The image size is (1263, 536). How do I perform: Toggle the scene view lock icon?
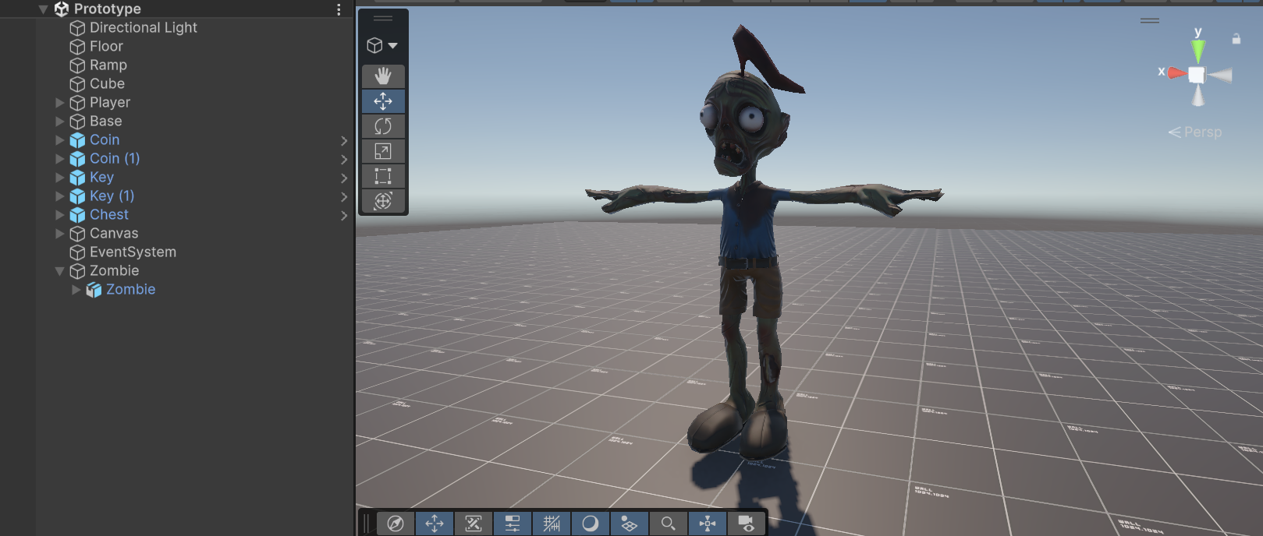(1236, 38)
